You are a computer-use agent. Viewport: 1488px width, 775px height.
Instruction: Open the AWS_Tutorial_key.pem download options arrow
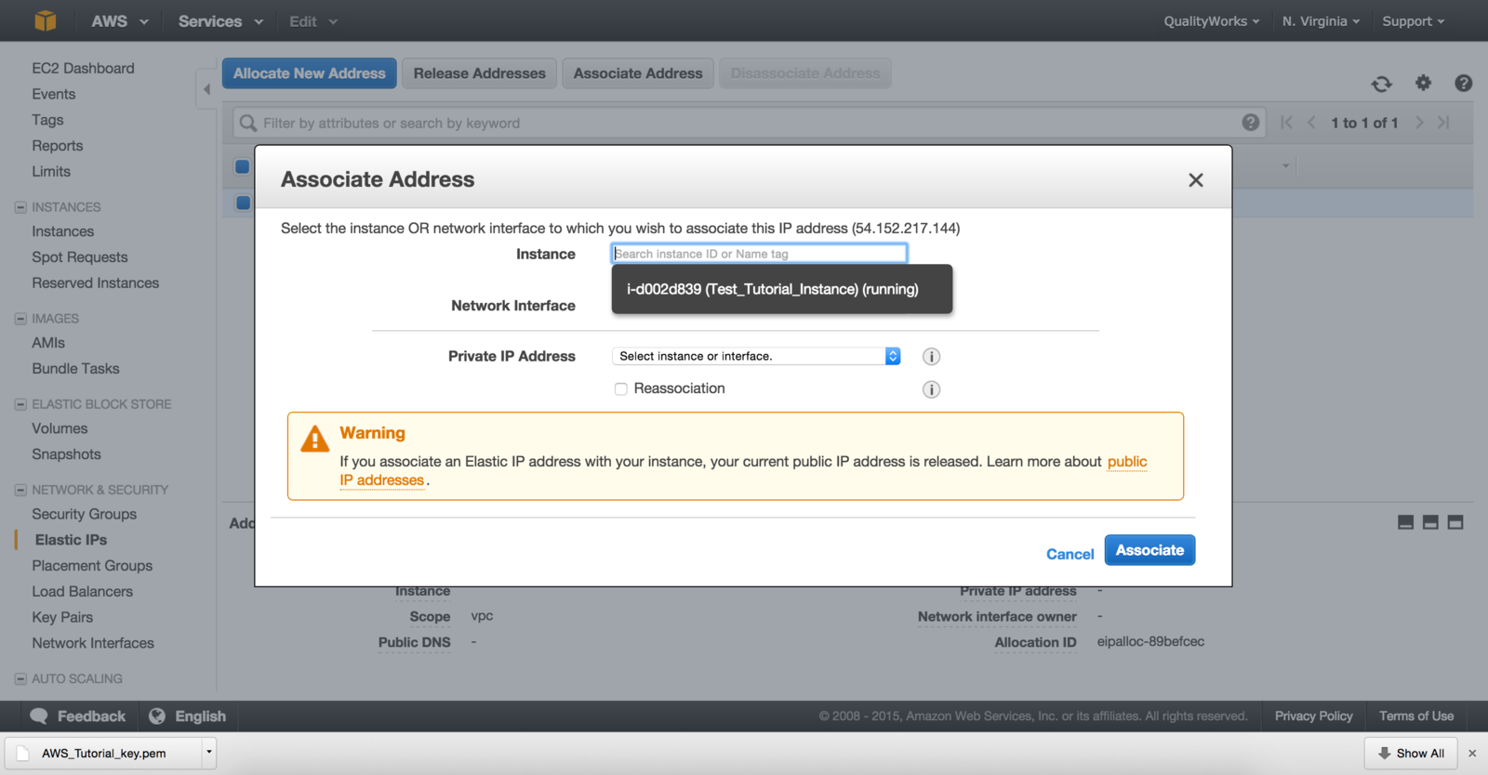[209, 753]
